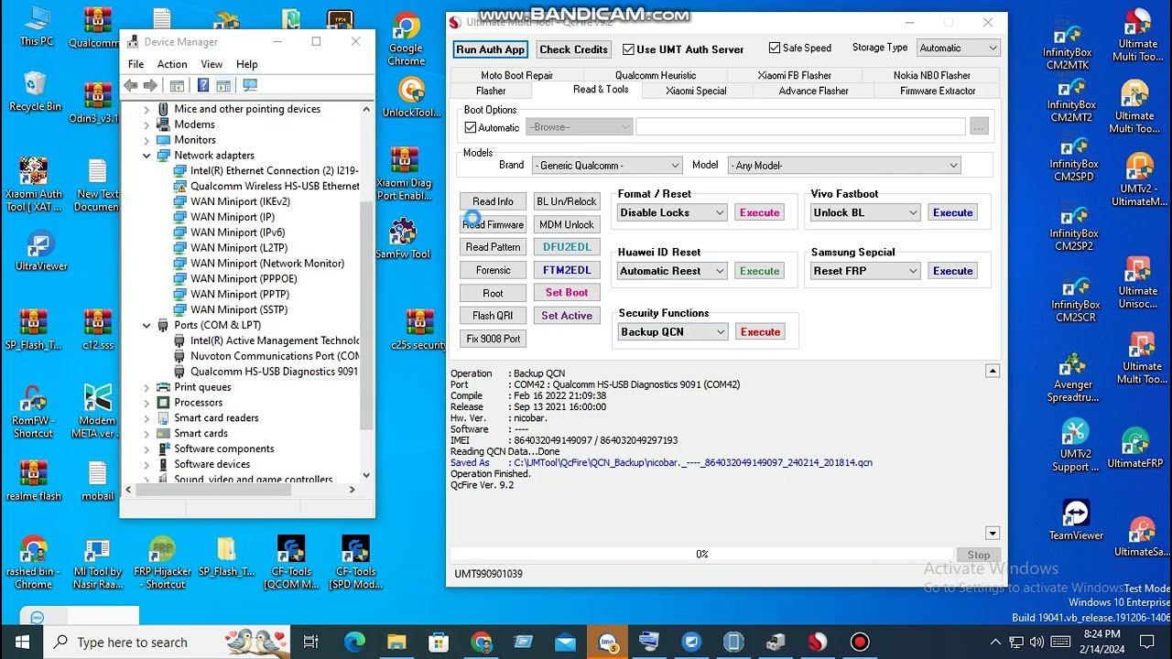Collapse the Ports (COM & LPT) node
This screenshot has width=1172, height=659.
pyautogui.click(x=146, y=325)
